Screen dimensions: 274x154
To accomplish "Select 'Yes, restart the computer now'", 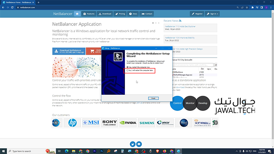I will [138, 67].
